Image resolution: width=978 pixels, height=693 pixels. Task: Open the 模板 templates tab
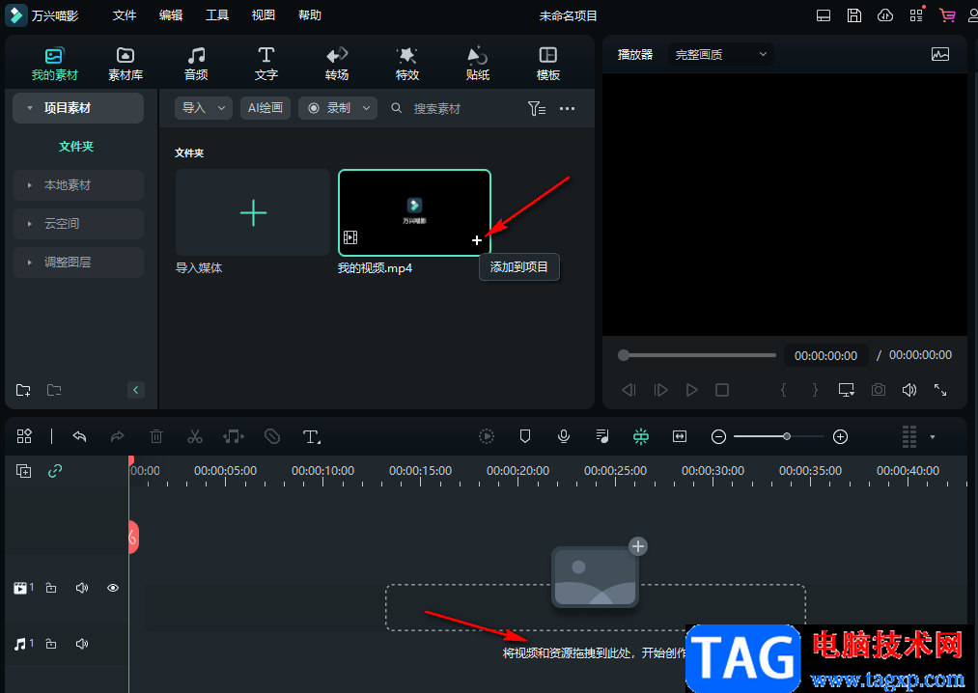point(548,64)
